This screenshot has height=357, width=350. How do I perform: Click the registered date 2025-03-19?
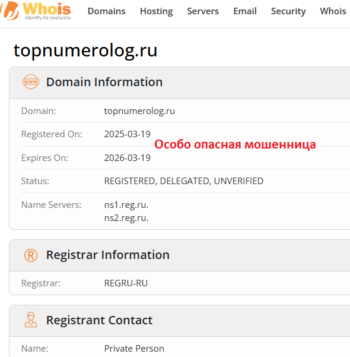(x=128, y=134)
